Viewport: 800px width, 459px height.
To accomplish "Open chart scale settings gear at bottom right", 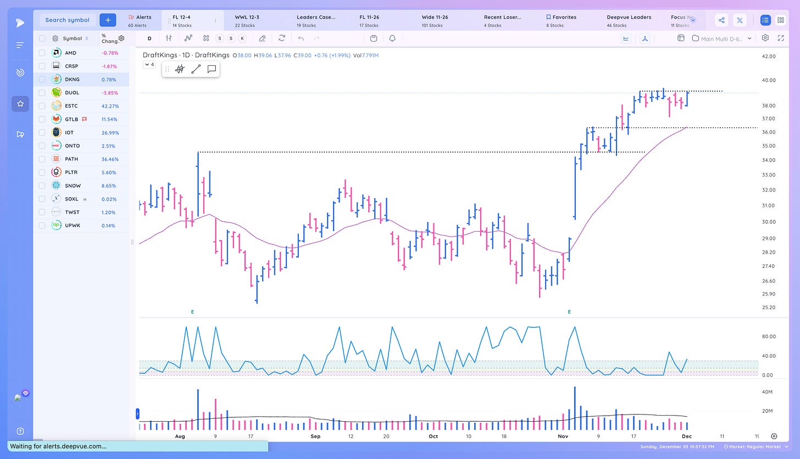I will [774, 436].
